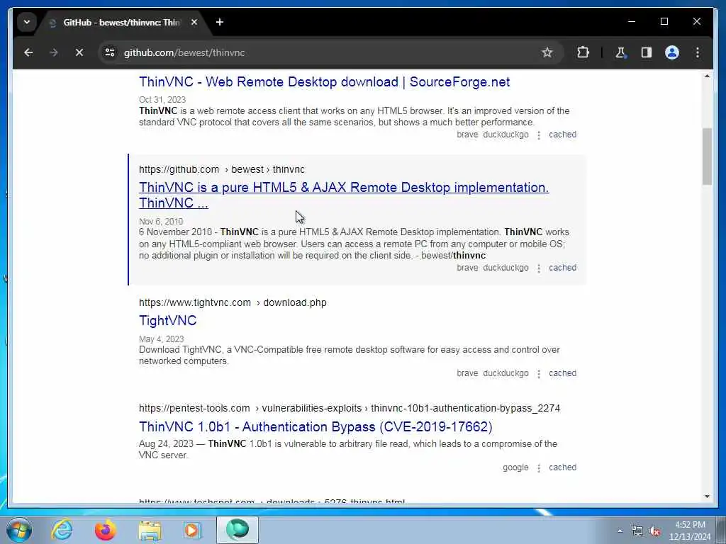Select the GitHub - bewest/thinvnc tab
This screenshot has height=544, width=726.
tap(121, 22)
